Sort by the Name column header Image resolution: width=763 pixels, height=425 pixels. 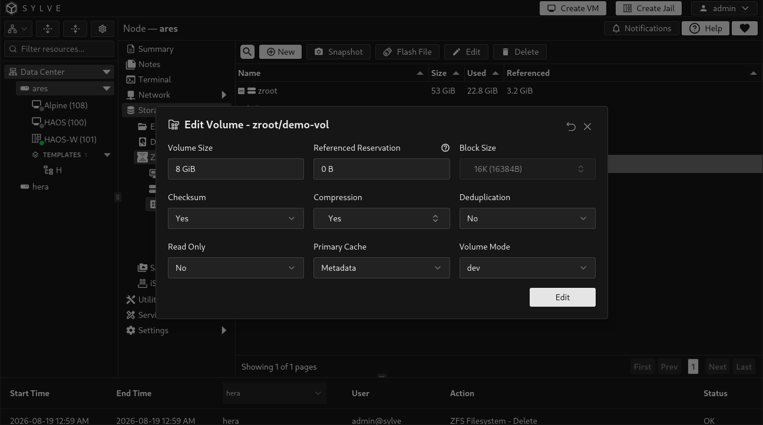[331, 73]
